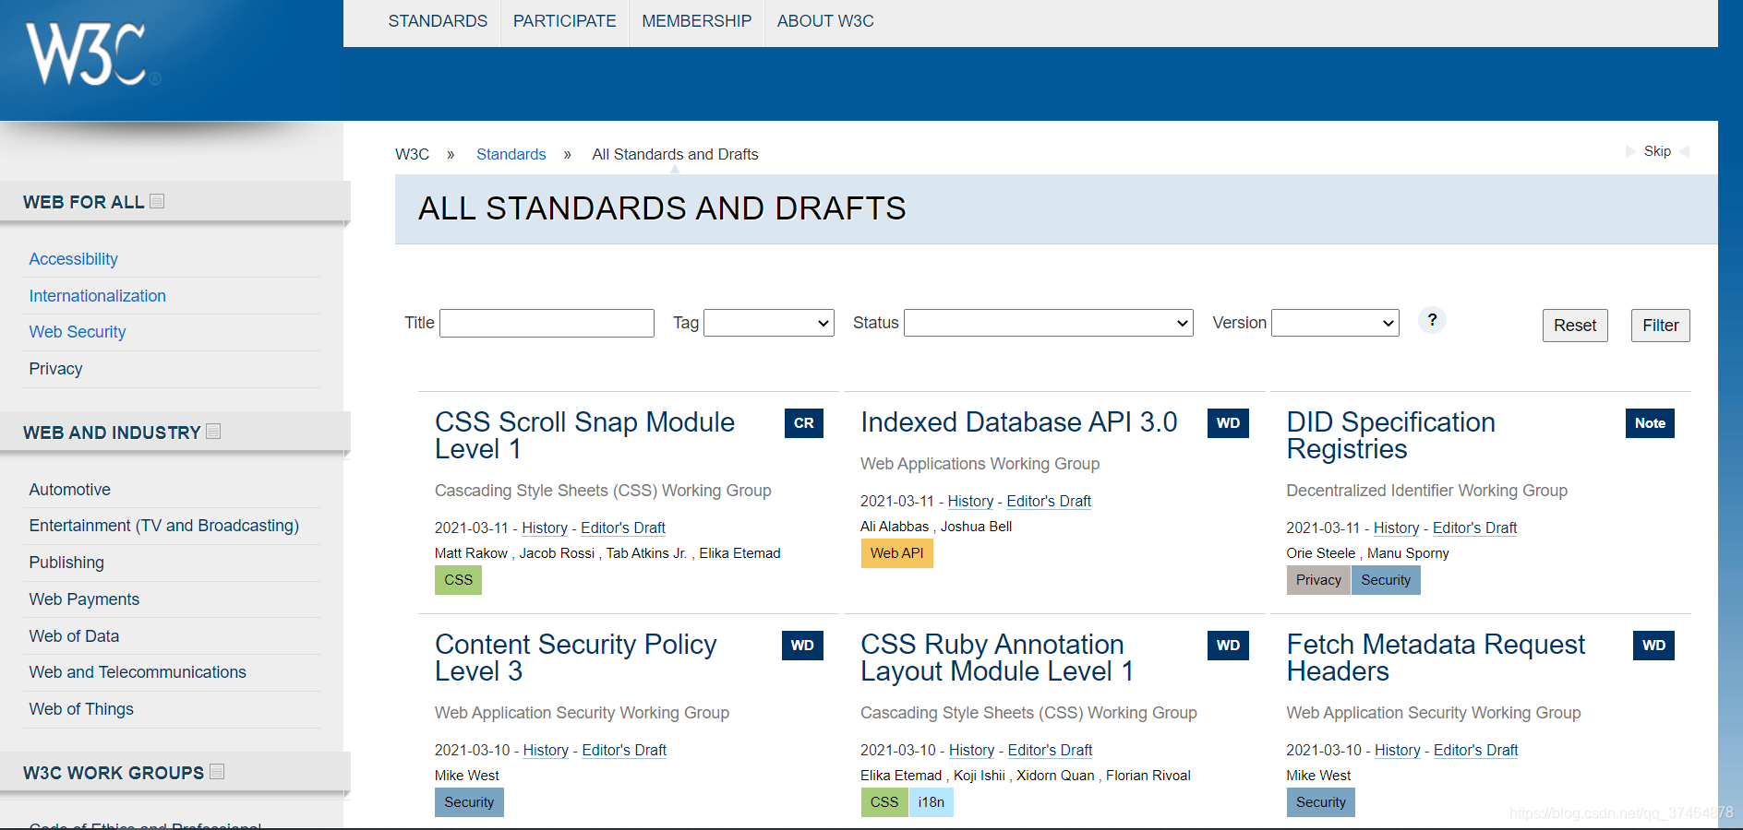This screenshot has width=1743, height=830.
Task: Click the Reset button
Action: point(1575,326)
